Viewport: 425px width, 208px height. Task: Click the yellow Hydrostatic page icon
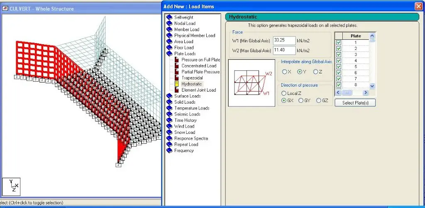tap(177, 84)
